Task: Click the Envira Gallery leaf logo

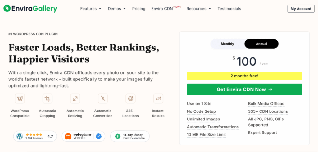Action: point(7,8)
